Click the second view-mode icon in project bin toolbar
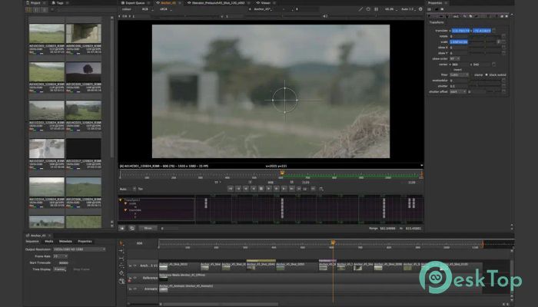The width and height of the screenshot is (538, 307). [x=36, y=9]
